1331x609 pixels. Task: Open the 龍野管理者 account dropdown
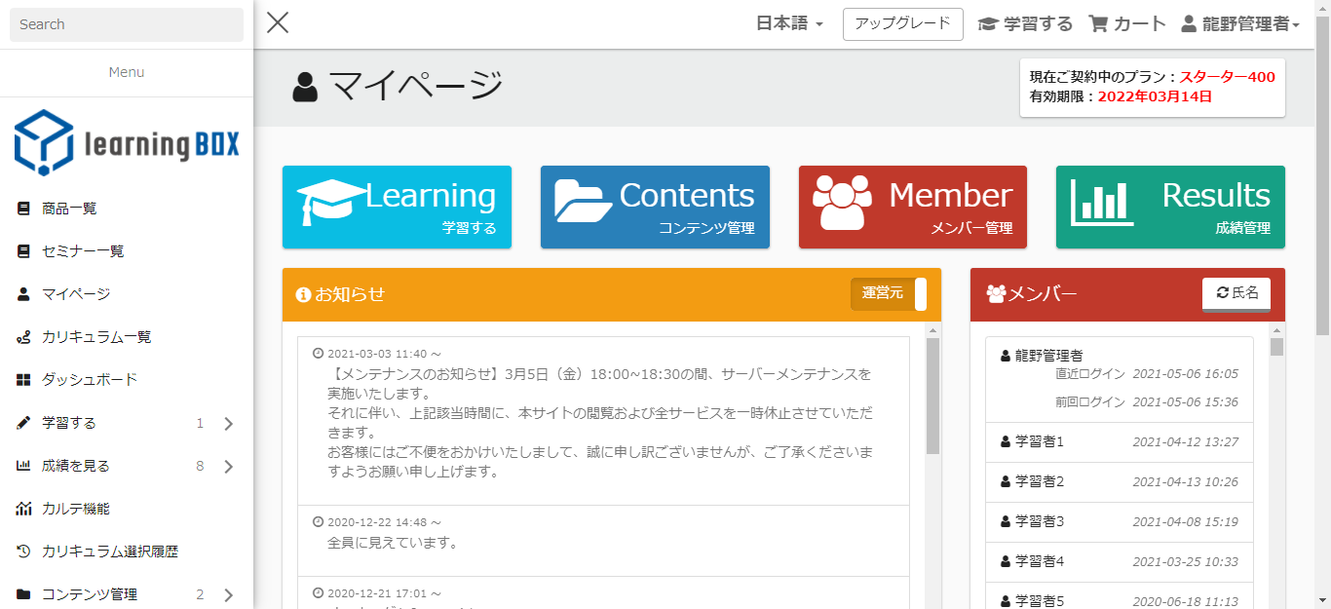point(1240,24)
